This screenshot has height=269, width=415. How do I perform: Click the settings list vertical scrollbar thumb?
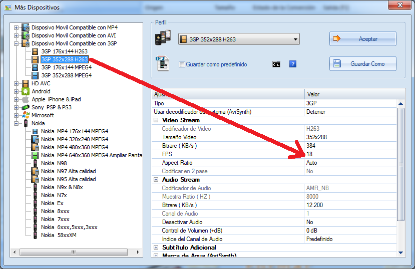(400, 165)
